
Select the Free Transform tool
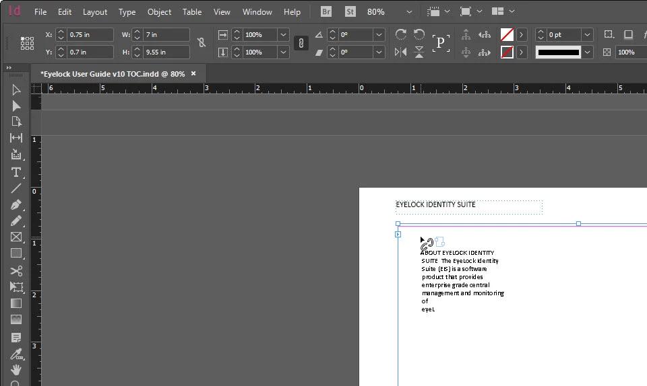click(16, 287)
